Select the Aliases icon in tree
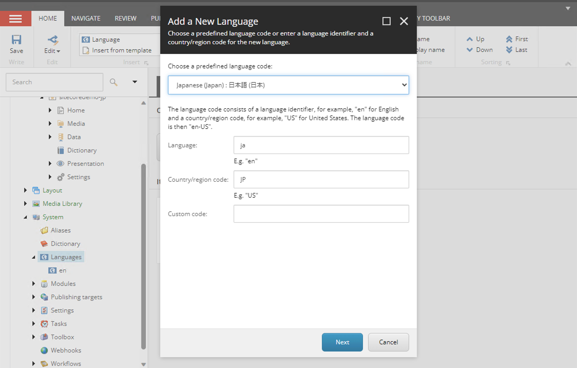 click(x=44, y=230)
